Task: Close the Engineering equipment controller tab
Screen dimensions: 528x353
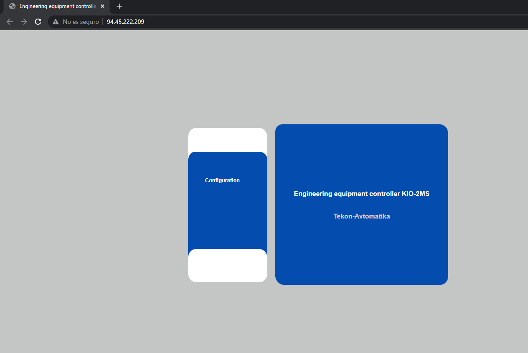Action: 103,6
